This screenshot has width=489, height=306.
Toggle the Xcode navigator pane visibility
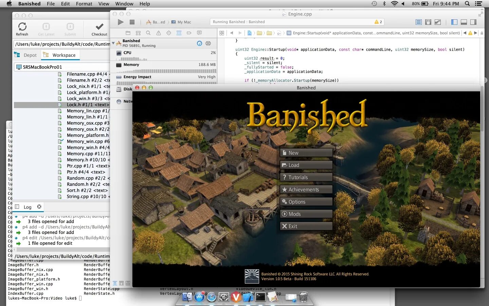(x=454, y=22)
